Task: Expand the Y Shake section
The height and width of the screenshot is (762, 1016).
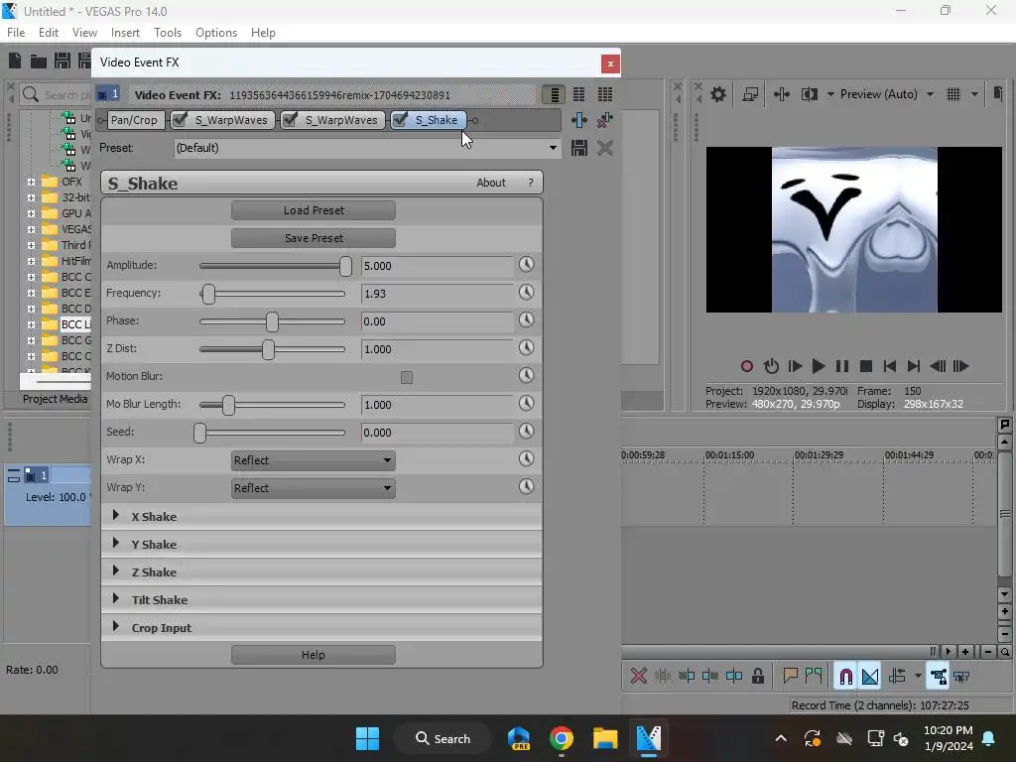Action: [x=115, y=543]
